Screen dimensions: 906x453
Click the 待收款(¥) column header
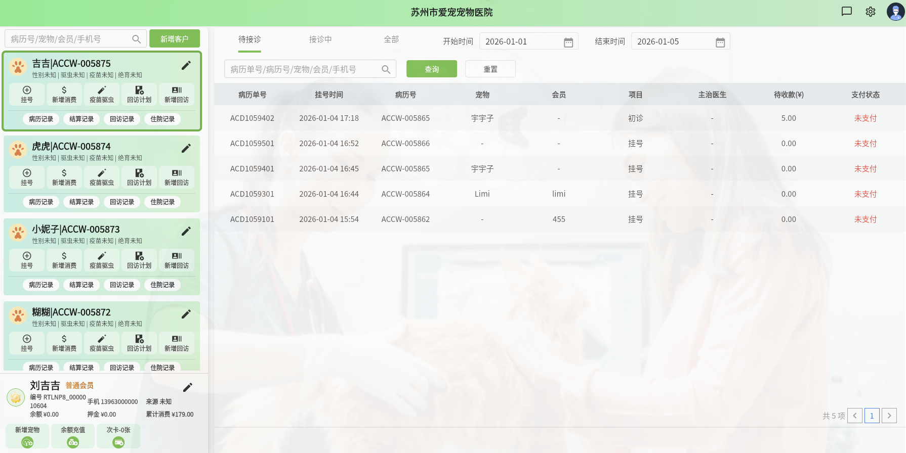click(789, 95)
